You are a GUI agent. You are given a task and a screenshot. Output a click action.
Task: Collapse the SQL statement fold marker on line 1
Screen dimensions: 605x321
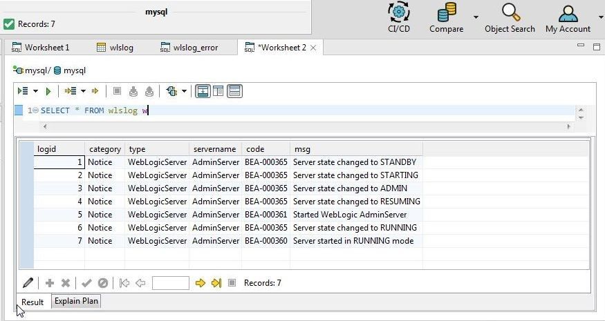pyautogui.click(x=35, y=110)
